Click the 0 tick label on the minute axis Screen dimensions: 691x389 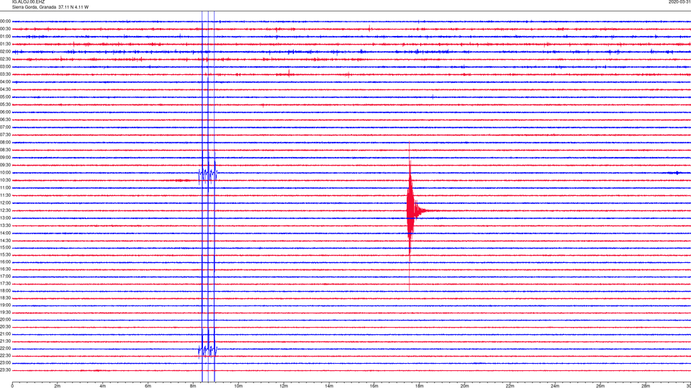[x=12, y=386]
